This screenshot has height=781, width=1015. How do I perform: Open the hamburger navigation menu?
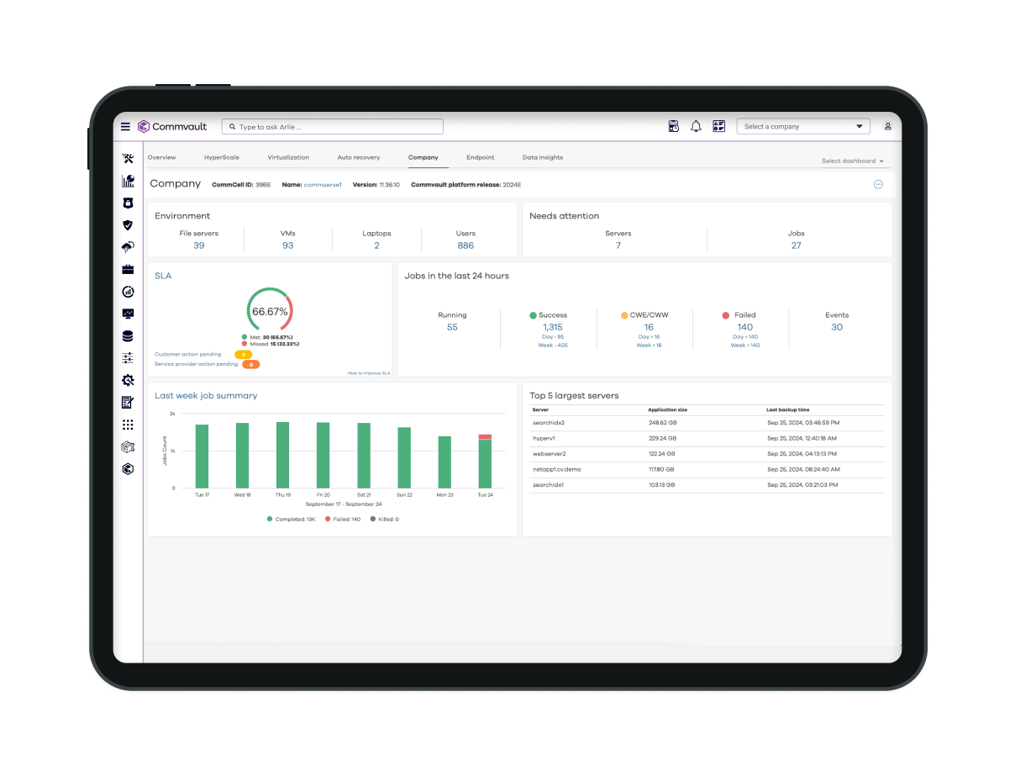click(125, 127)
